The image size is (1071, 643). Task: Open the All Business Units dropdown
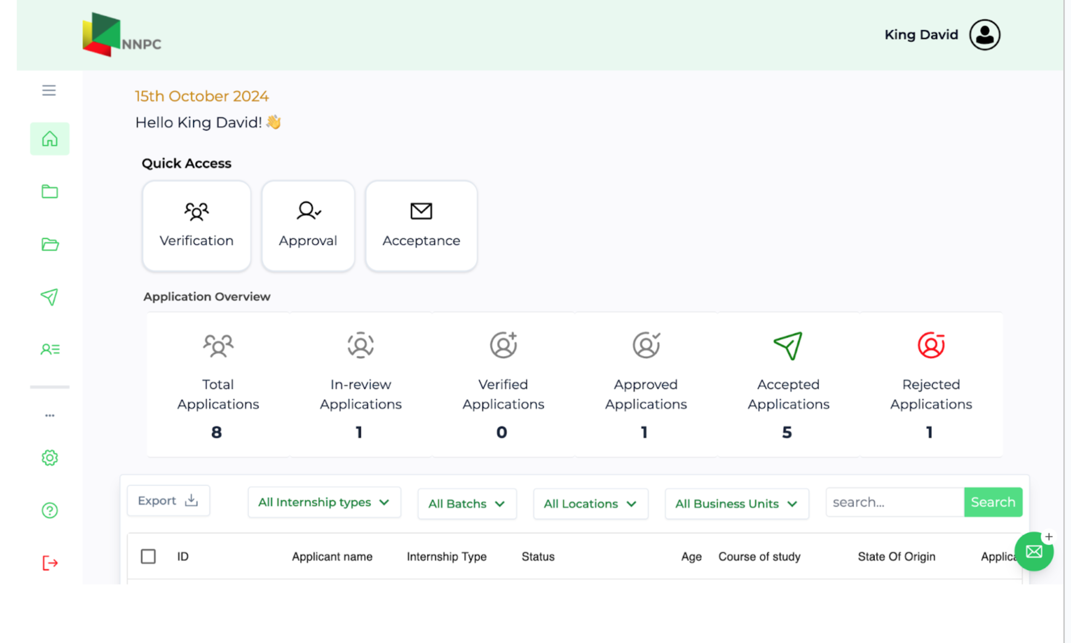coord(736,504)
